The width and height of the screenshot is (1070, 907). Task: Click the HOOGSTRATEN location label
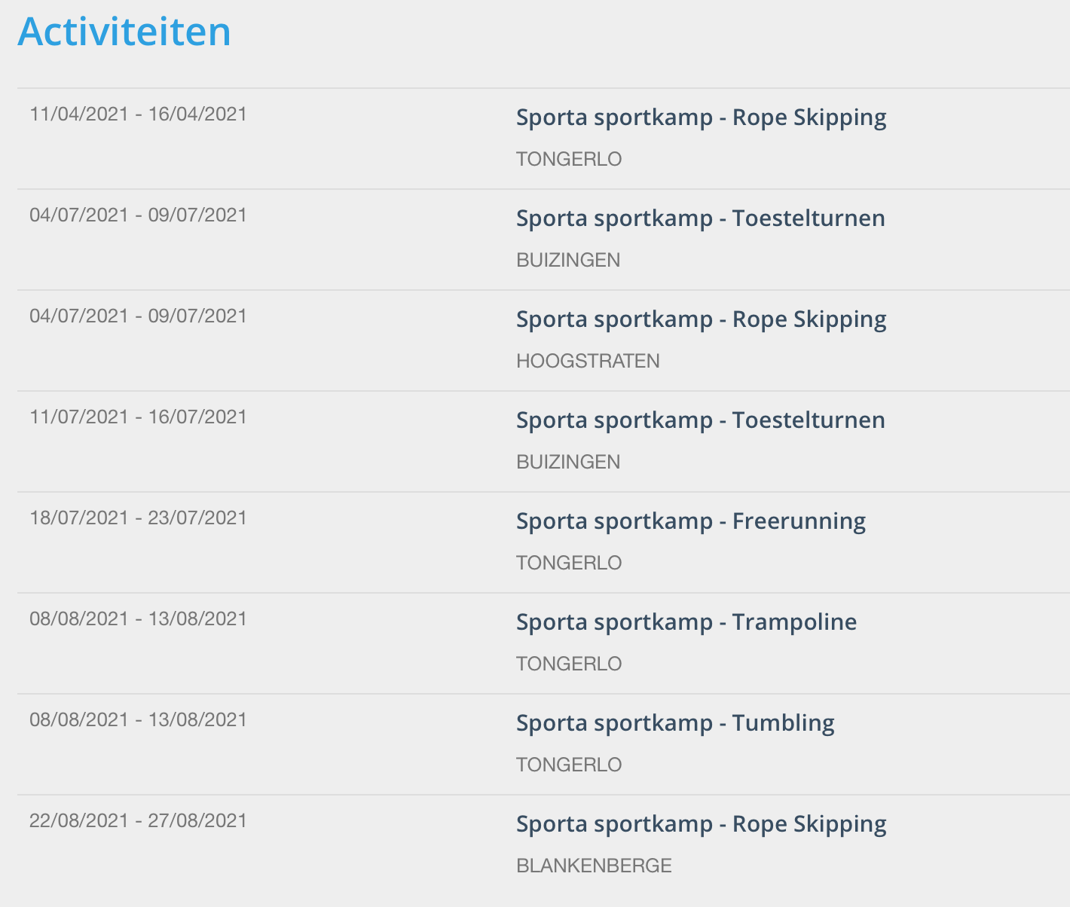point(588,361)
